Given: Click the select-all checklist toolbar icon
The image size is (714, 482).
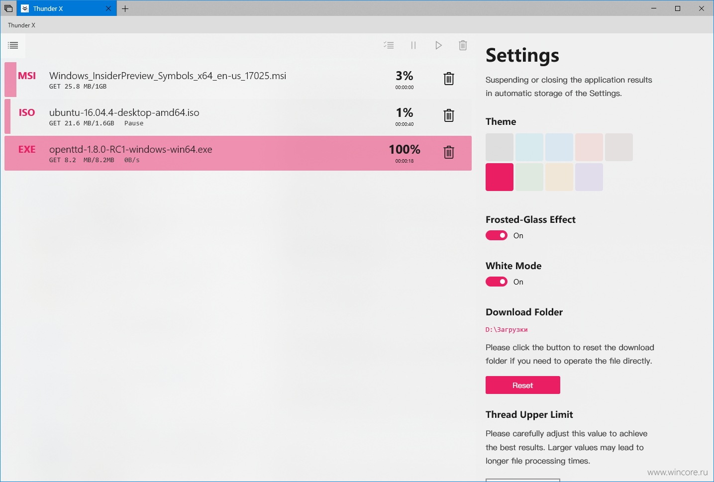Looking at the screenshot, I should coord(389,45).
